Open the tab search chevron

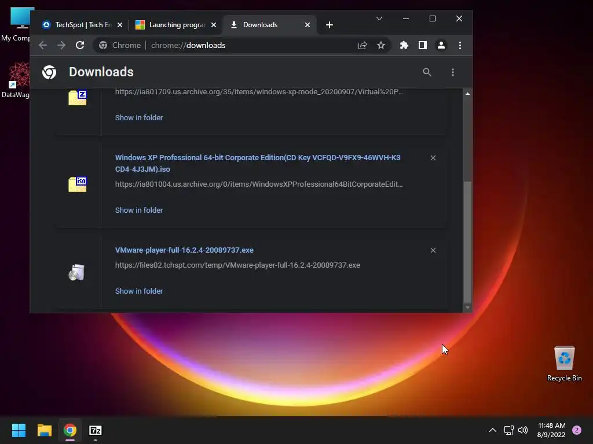click(379, 18)
